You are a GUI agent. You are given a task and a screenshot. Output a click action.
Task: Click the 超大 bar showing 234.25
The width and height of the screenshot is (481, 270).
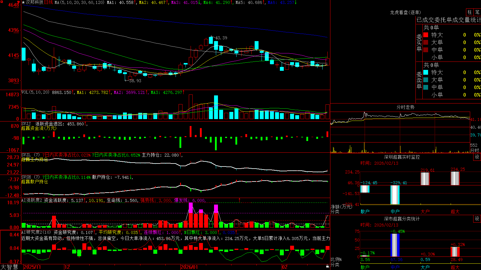pyautogui.click(x=455, y=178)
